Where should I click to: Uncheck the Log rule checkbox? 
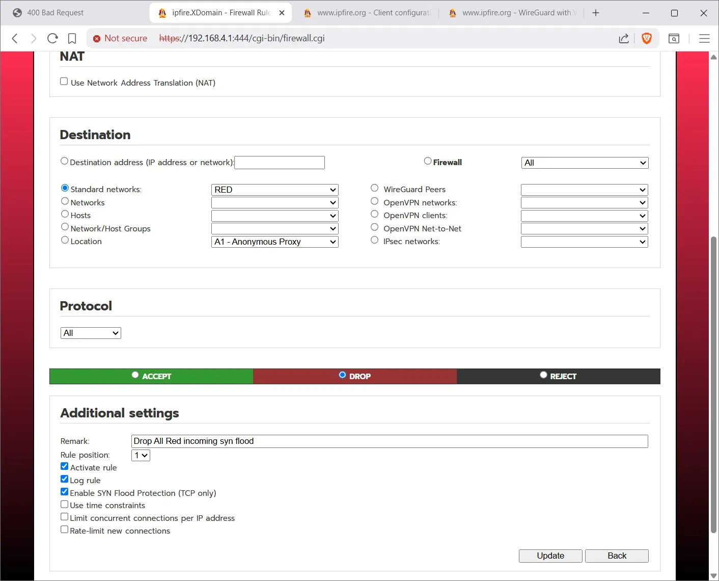click(65, 479)
